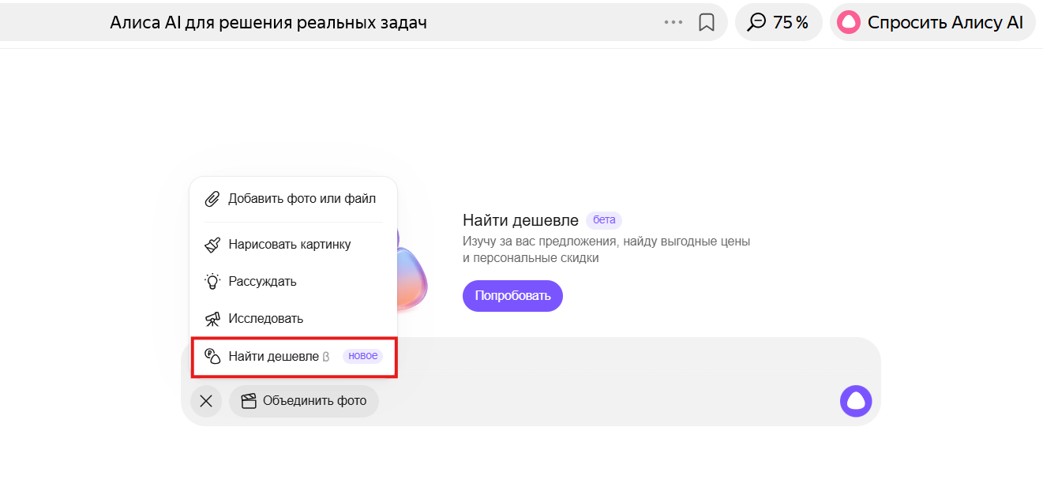Screen dimensions: 1043x502
Task: Click the pink Alice logo icon
Action: point(849,22)
